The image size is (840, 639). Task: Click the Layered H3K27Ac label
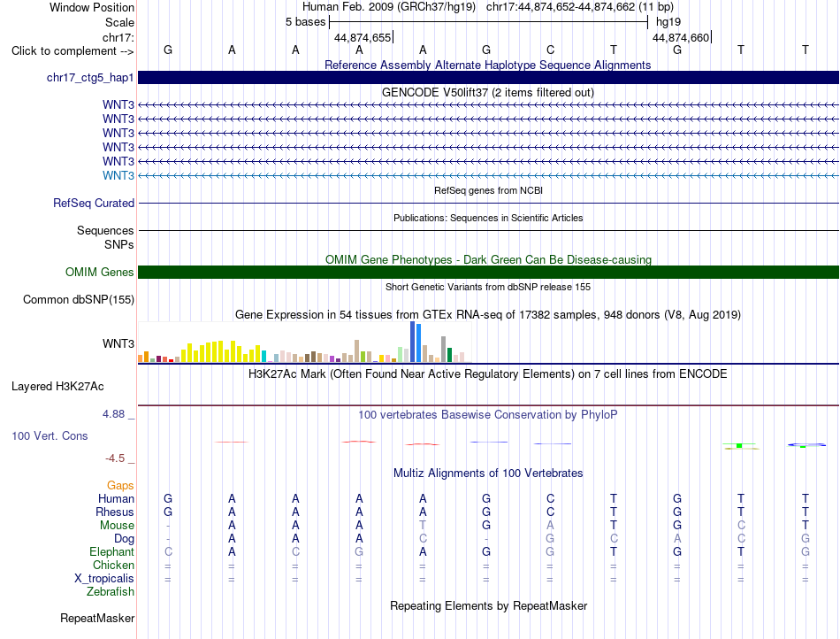pos(57,387)
